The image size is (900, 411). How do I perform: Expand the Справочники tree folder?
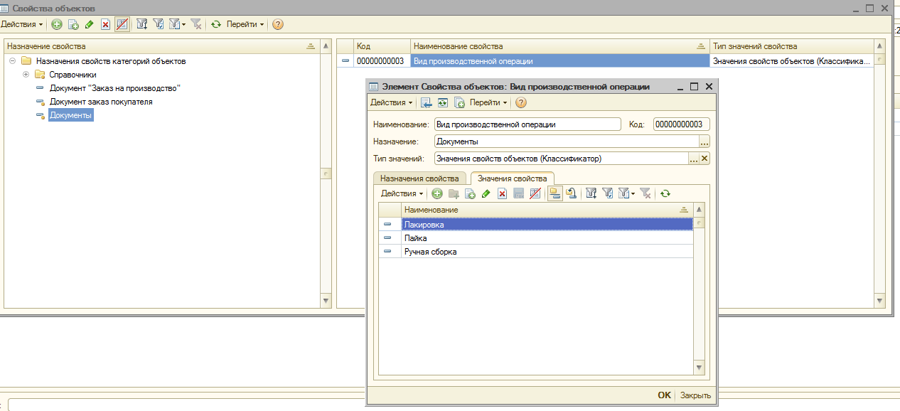point(26,75)
